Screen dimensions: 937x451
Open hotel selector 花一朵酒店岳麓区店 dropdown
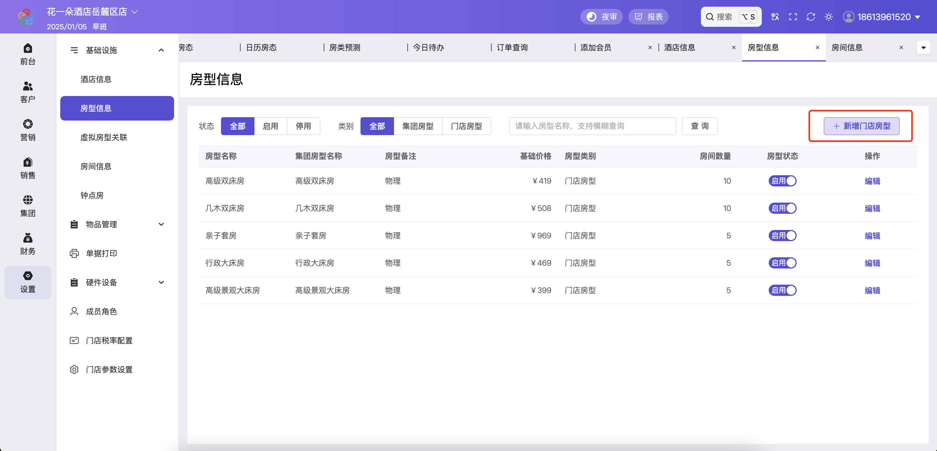92,12
